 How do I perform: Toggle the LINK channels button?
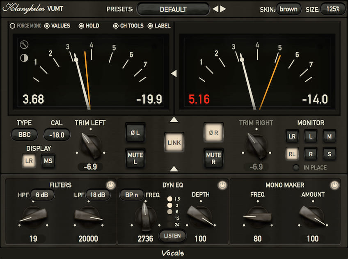pos(174,142)
